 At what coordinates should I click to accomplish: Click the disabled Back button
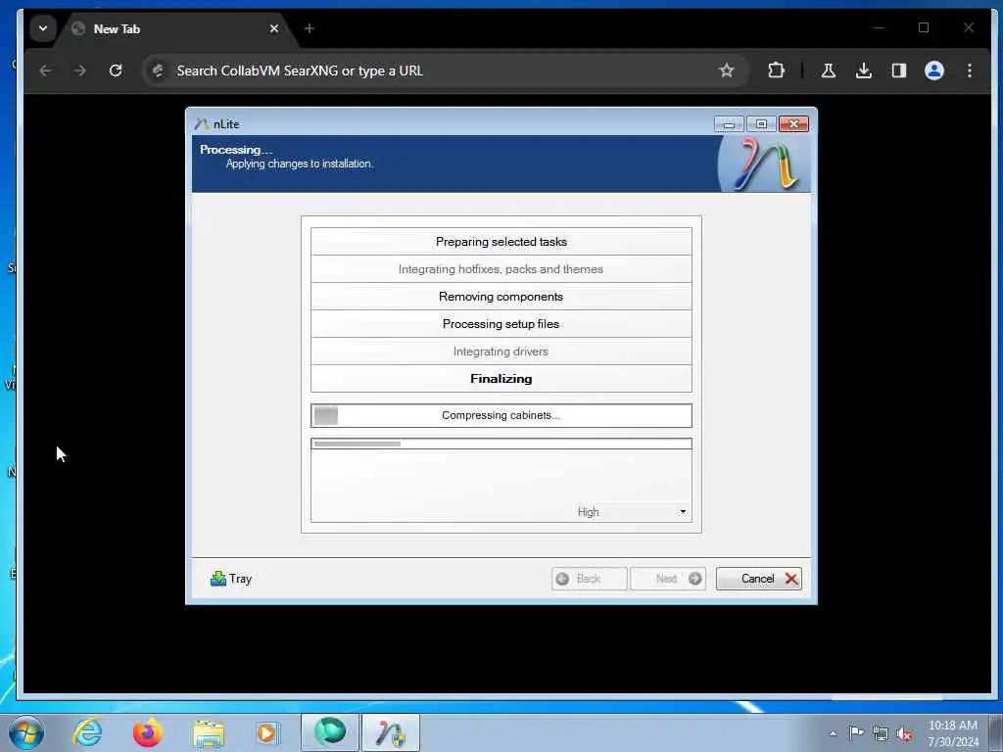[589, 579]
